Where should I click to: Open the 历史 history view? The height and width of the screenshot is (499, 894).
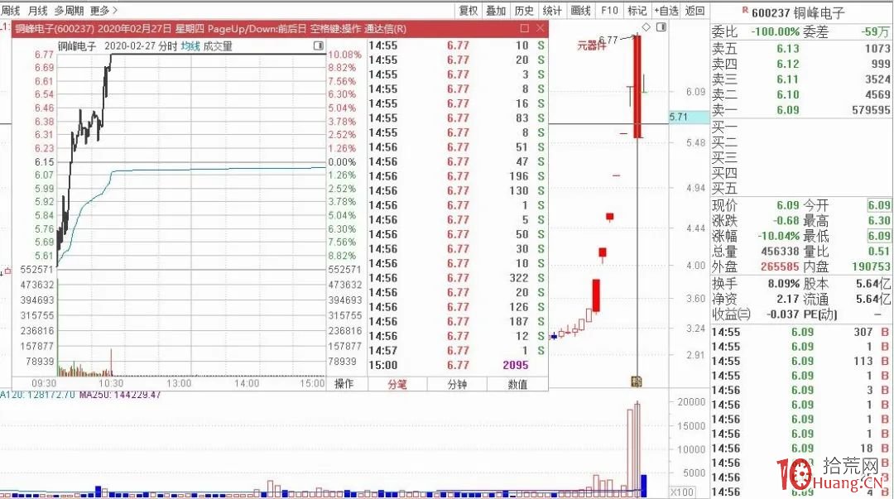tap(524, 10)
